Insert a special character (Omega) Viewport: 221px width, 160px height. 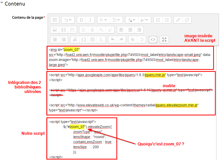click(x=84, y=40)
